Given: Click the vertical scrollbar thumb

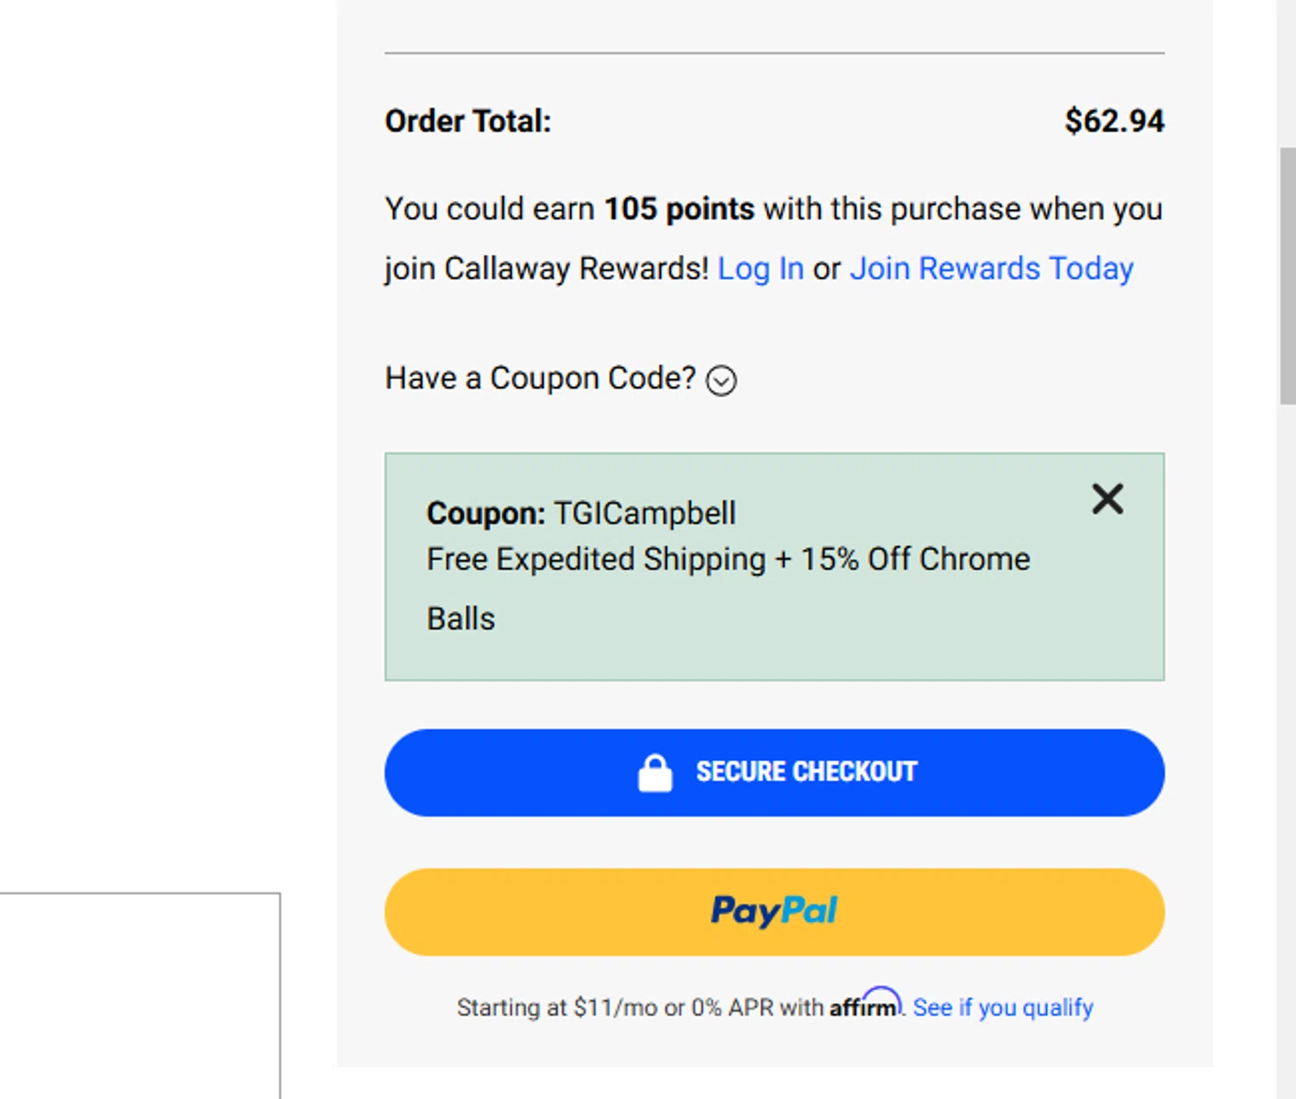Looking at the screenshot, I should pos(1287,276).
